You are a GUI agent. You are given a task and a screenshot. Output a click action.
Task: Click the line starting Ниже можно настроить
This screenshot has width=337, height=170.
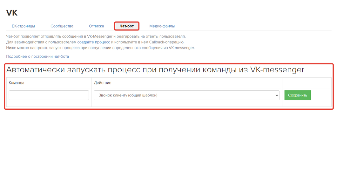[100, 48]
